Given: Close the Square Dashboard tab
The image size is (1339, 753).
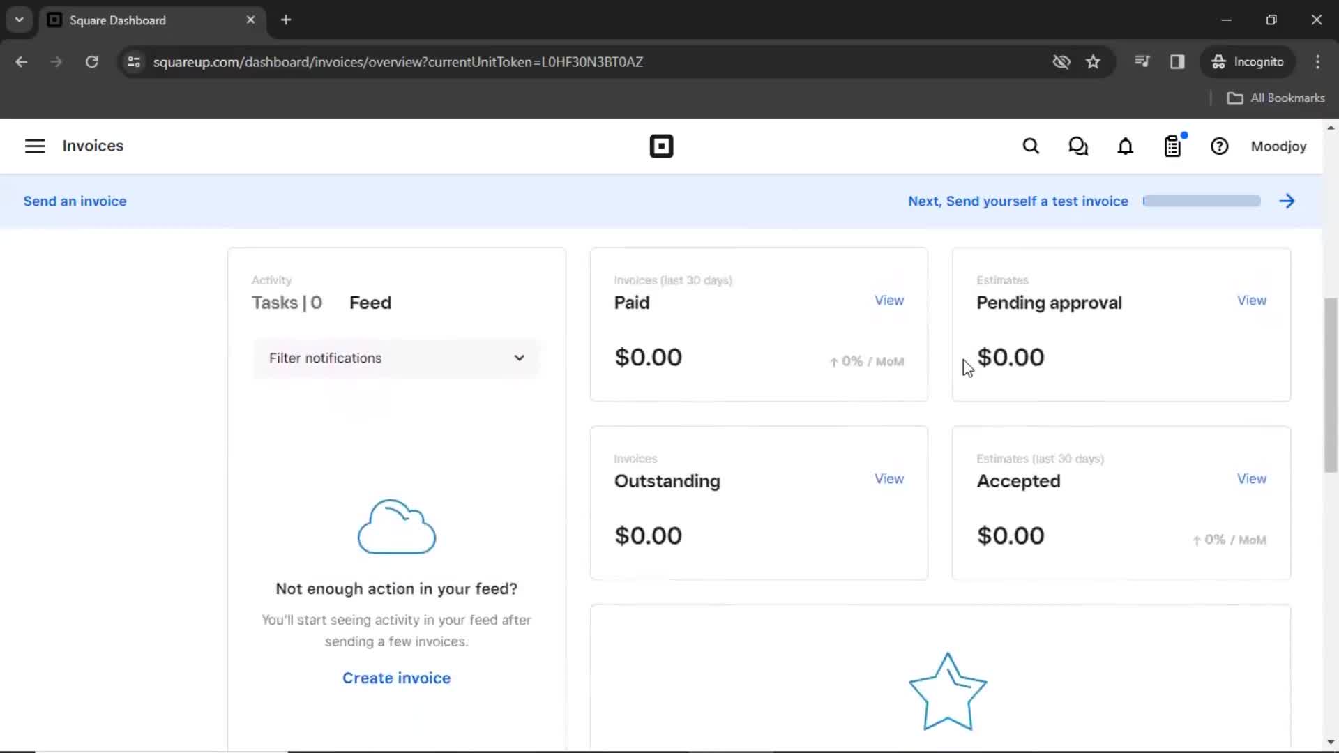Looking at the screenshot, I should 250,20.
